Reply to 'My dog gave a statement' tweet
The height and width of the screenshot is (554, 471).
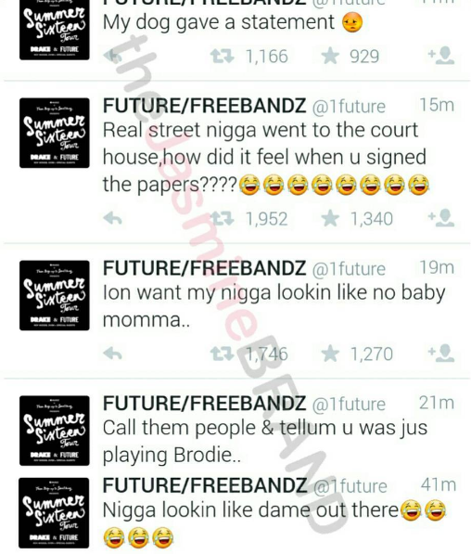pos(112,56)
